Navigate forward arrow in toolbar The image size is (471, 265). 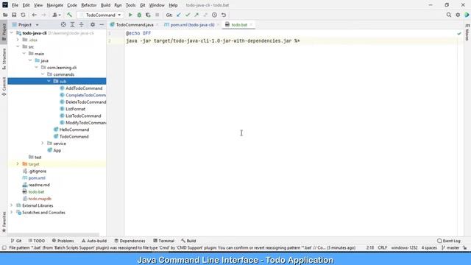pyautogui.click(x=43, y=15)
